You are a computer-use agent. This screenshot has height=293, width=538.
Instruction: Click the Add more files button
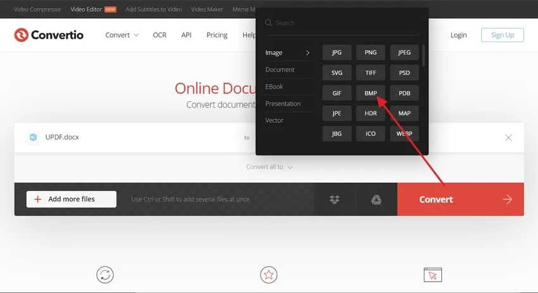point(72,199)
